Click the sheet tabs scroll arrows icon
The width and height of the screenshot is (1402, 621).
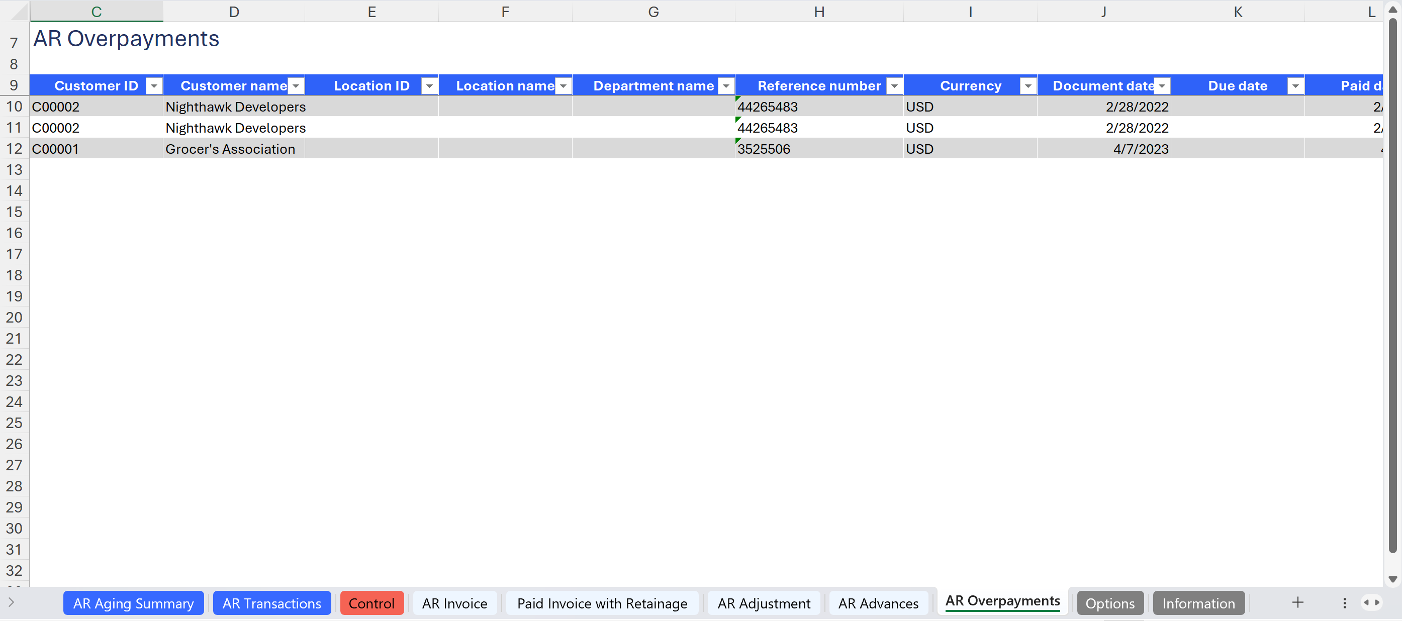pyautogui.click(x=1371, y=602)
